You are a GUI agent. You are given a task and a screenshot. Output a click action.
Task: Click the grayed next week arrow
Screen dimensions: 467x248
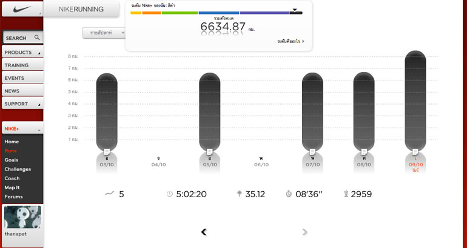point(304,232)
